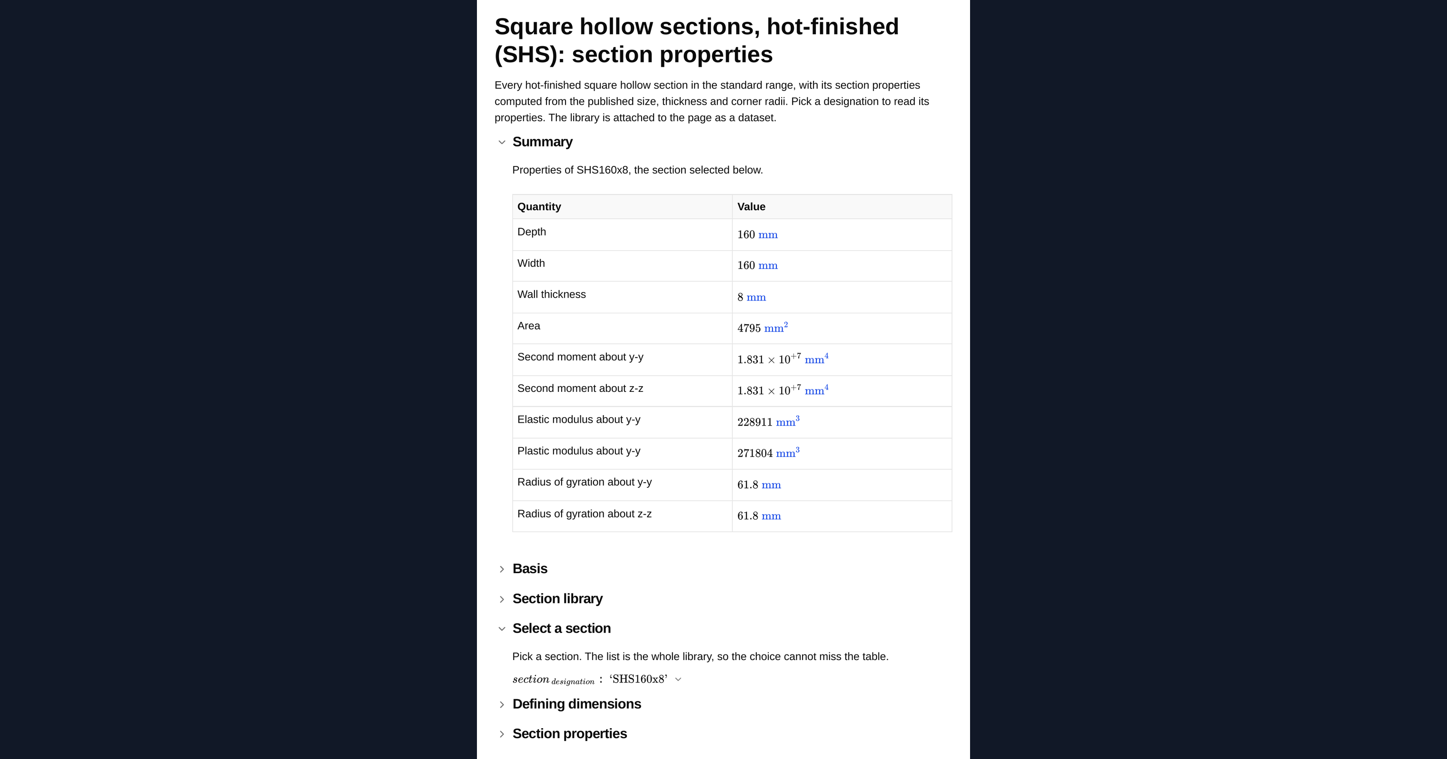Click the Summary heading
1447x759 pixels.
click(x=542, y=142)
